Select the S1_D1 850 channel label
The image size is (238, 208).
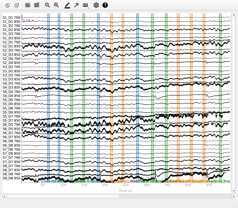tap(11, 22)
